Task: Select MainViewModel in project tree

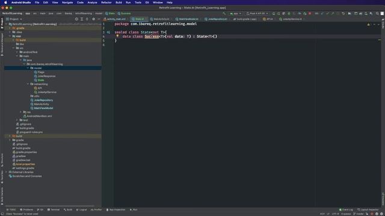Action: click(x=43, y=108)
